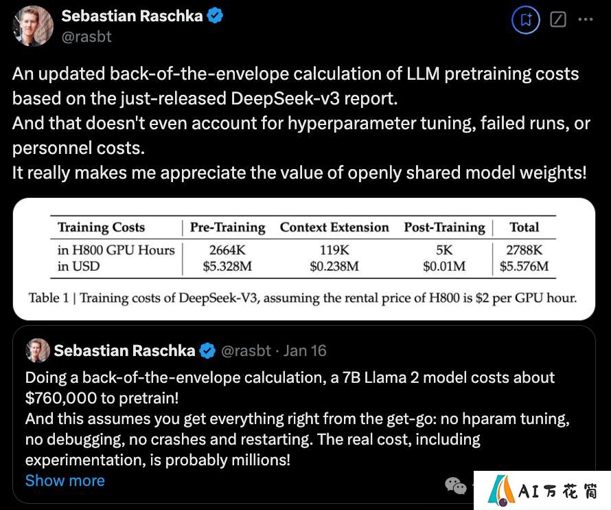611x510 pixels.
Task: Click the Total column of the cost table
Action: 524,247
